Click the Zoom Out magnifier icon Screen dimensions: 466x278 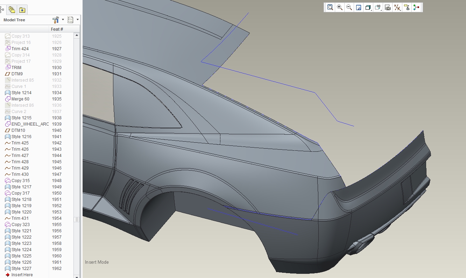tap(349, 7)
